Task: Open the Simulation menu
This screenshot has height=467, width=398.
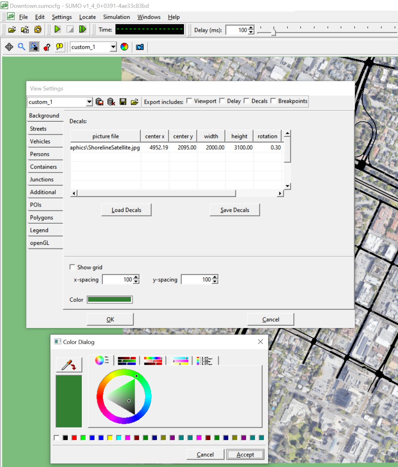Action: 116,17
